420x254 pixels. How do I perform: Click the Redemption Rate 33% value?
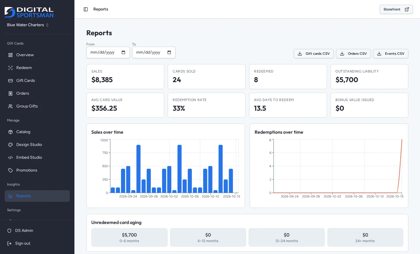[x=179, y=108]
